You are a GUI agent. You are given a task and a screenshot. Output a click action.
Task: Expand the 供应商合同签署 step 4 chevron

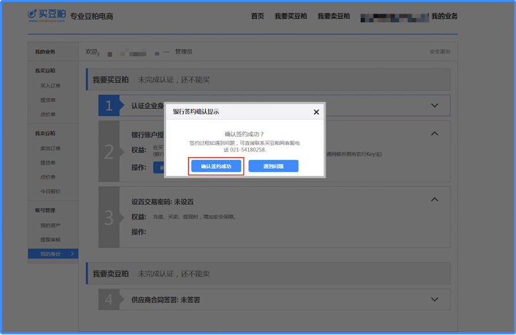(434, 300)
